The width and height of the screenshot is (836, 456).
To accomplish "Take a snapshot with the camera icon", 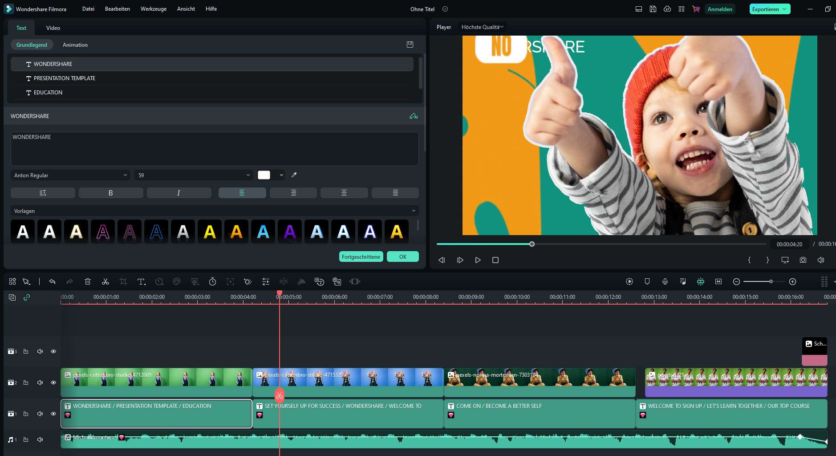I will point(803,260).
